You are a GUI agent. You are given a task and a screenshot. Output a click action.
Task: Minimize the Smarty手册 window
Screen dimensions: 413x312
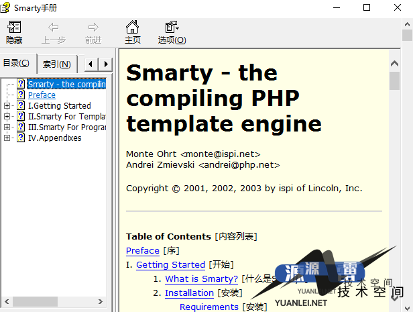coord(337,7)
